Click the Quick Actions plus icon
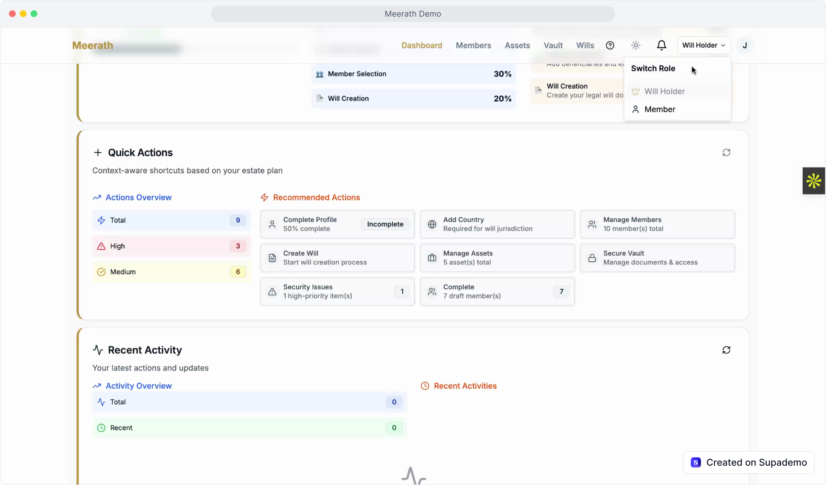This screenshot has height=485, width=826. tap(97, 153)
